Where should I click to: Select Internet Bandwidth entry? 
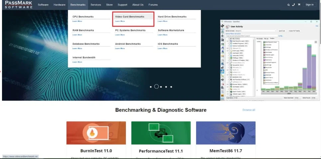[x=84, y=58]
